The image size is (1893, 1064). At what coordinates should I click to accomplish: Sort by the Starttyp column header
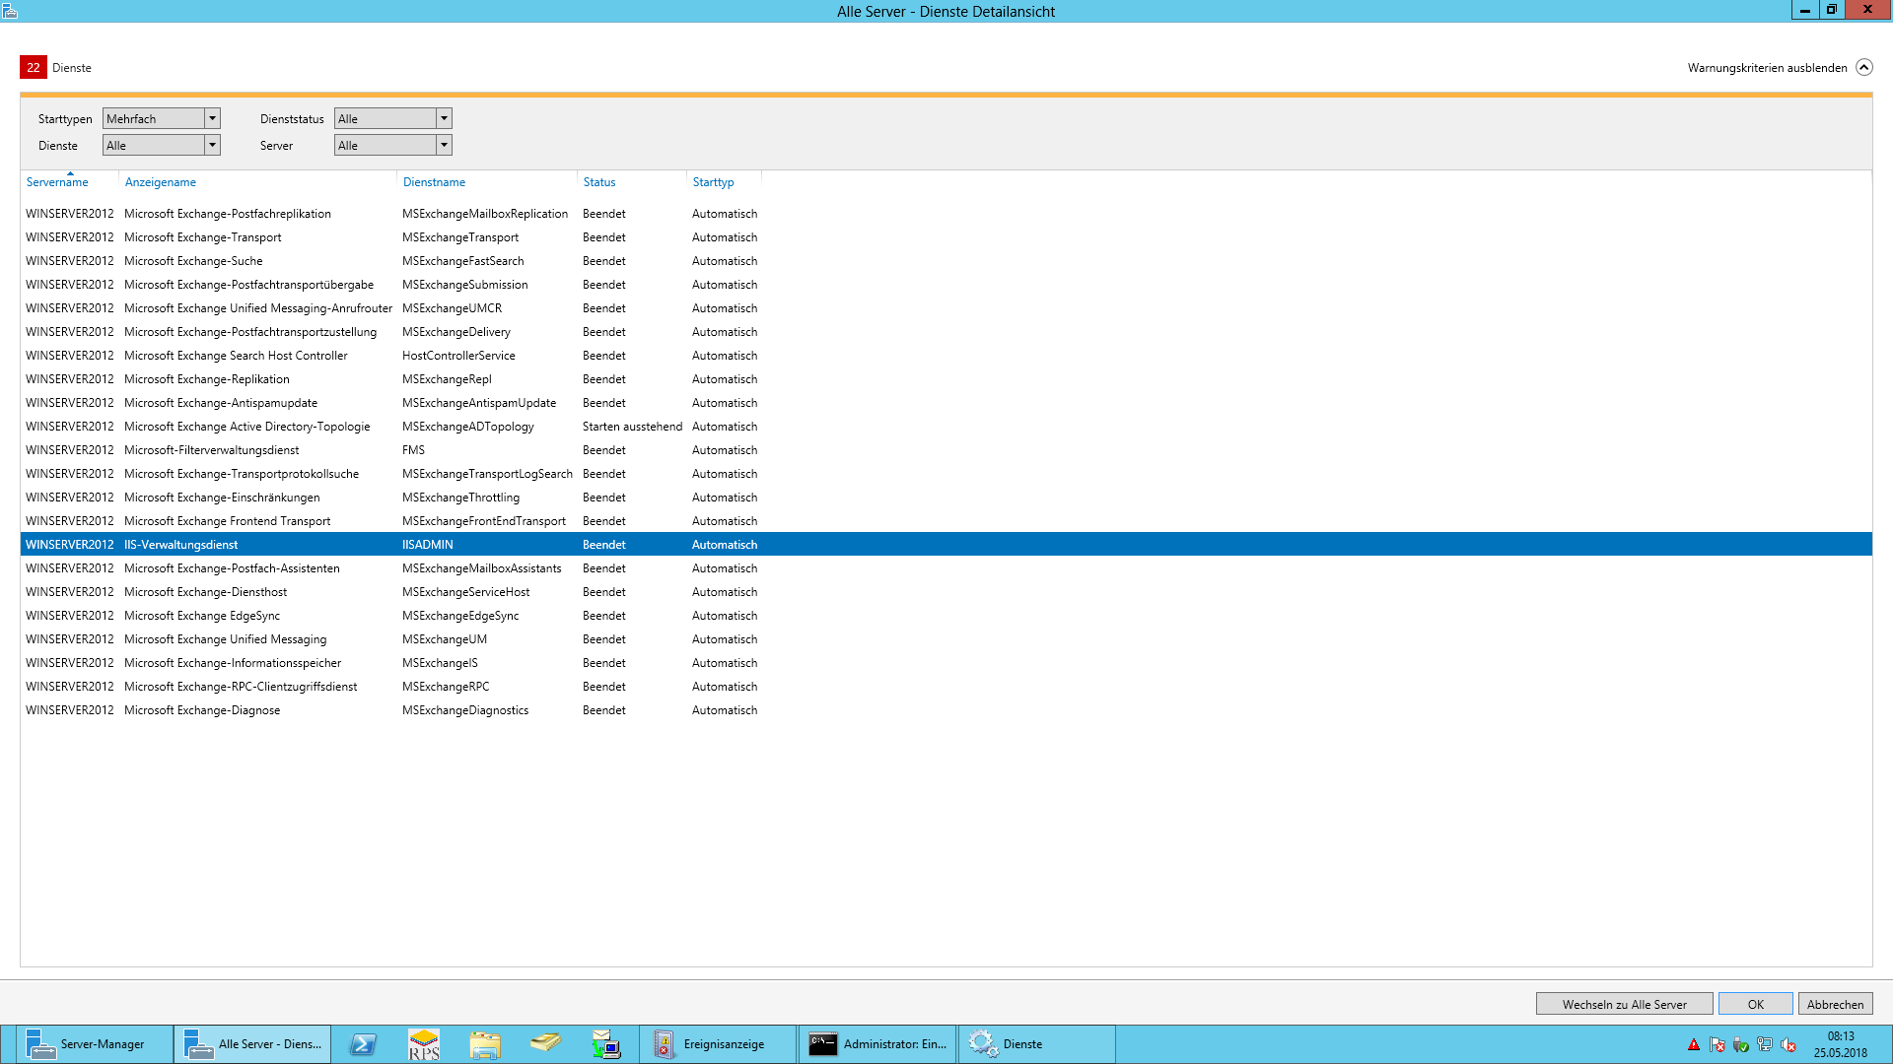click(714, 182)
